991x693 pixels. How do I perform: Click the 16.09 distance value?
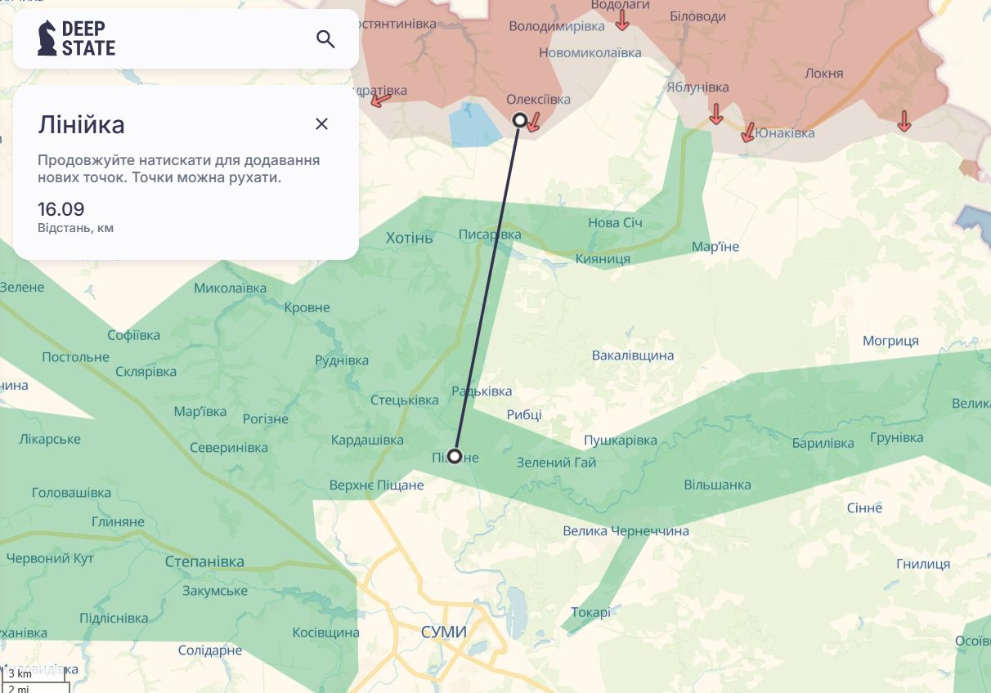point(61,209)
